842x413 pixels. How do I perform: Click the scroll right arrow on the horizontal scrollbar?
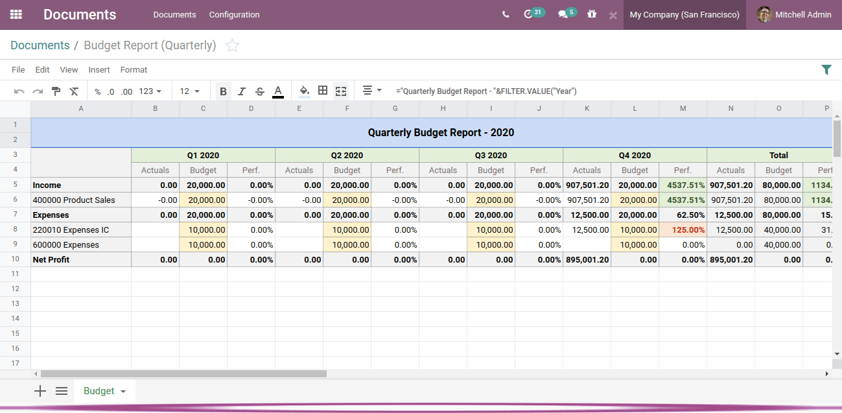click(x=826, y=374)
